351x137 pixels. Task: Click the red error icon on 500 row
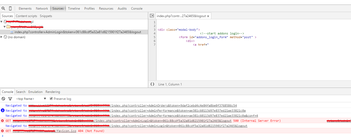point(2,121)
